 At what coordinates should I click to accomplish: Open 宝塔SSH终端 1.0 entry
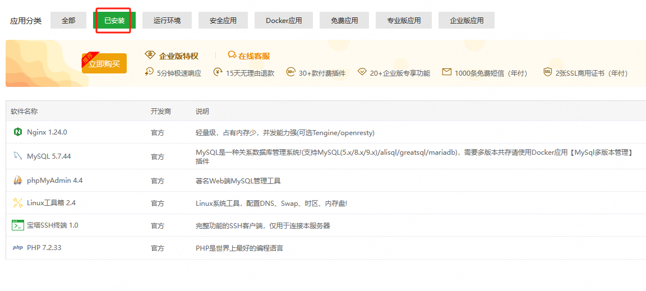[52, 225]
